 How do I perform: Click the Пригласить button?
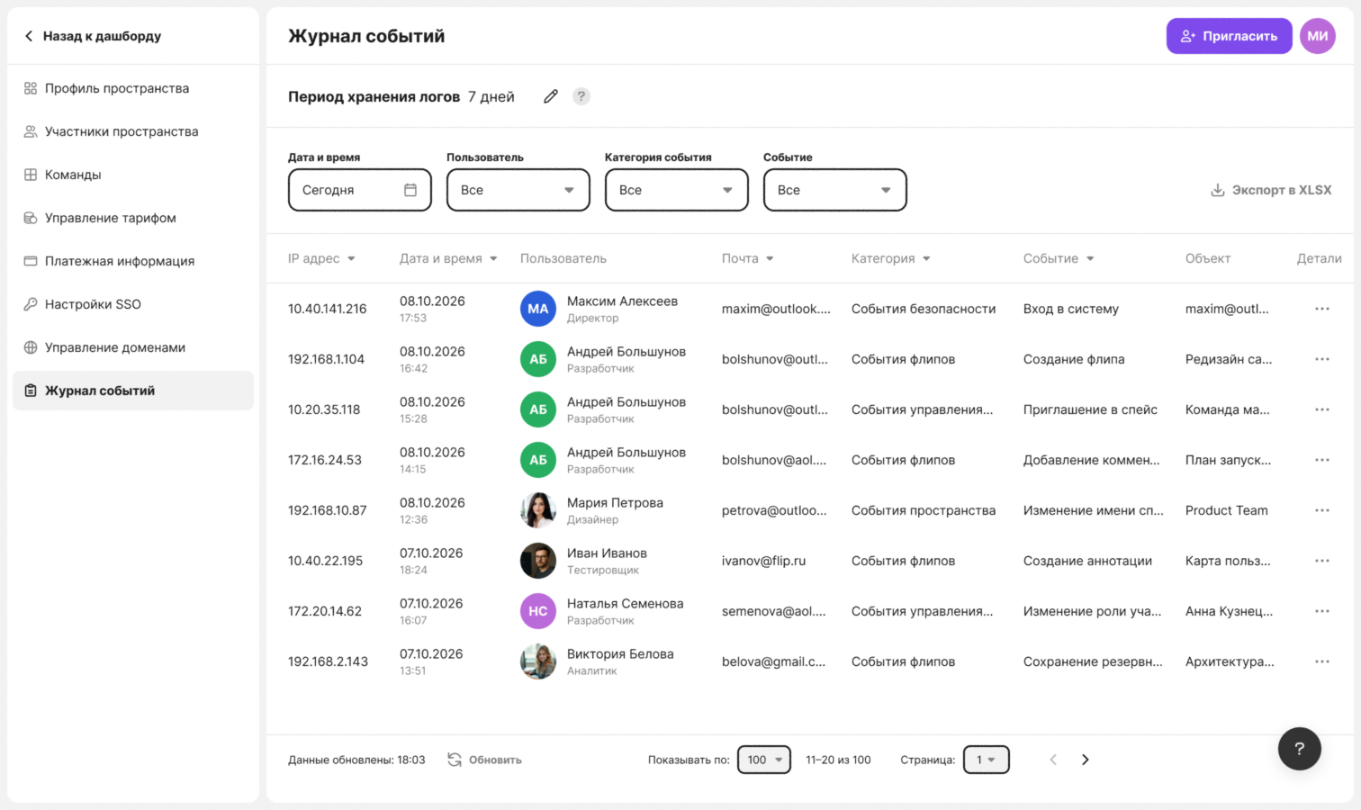click(1230, 36)
